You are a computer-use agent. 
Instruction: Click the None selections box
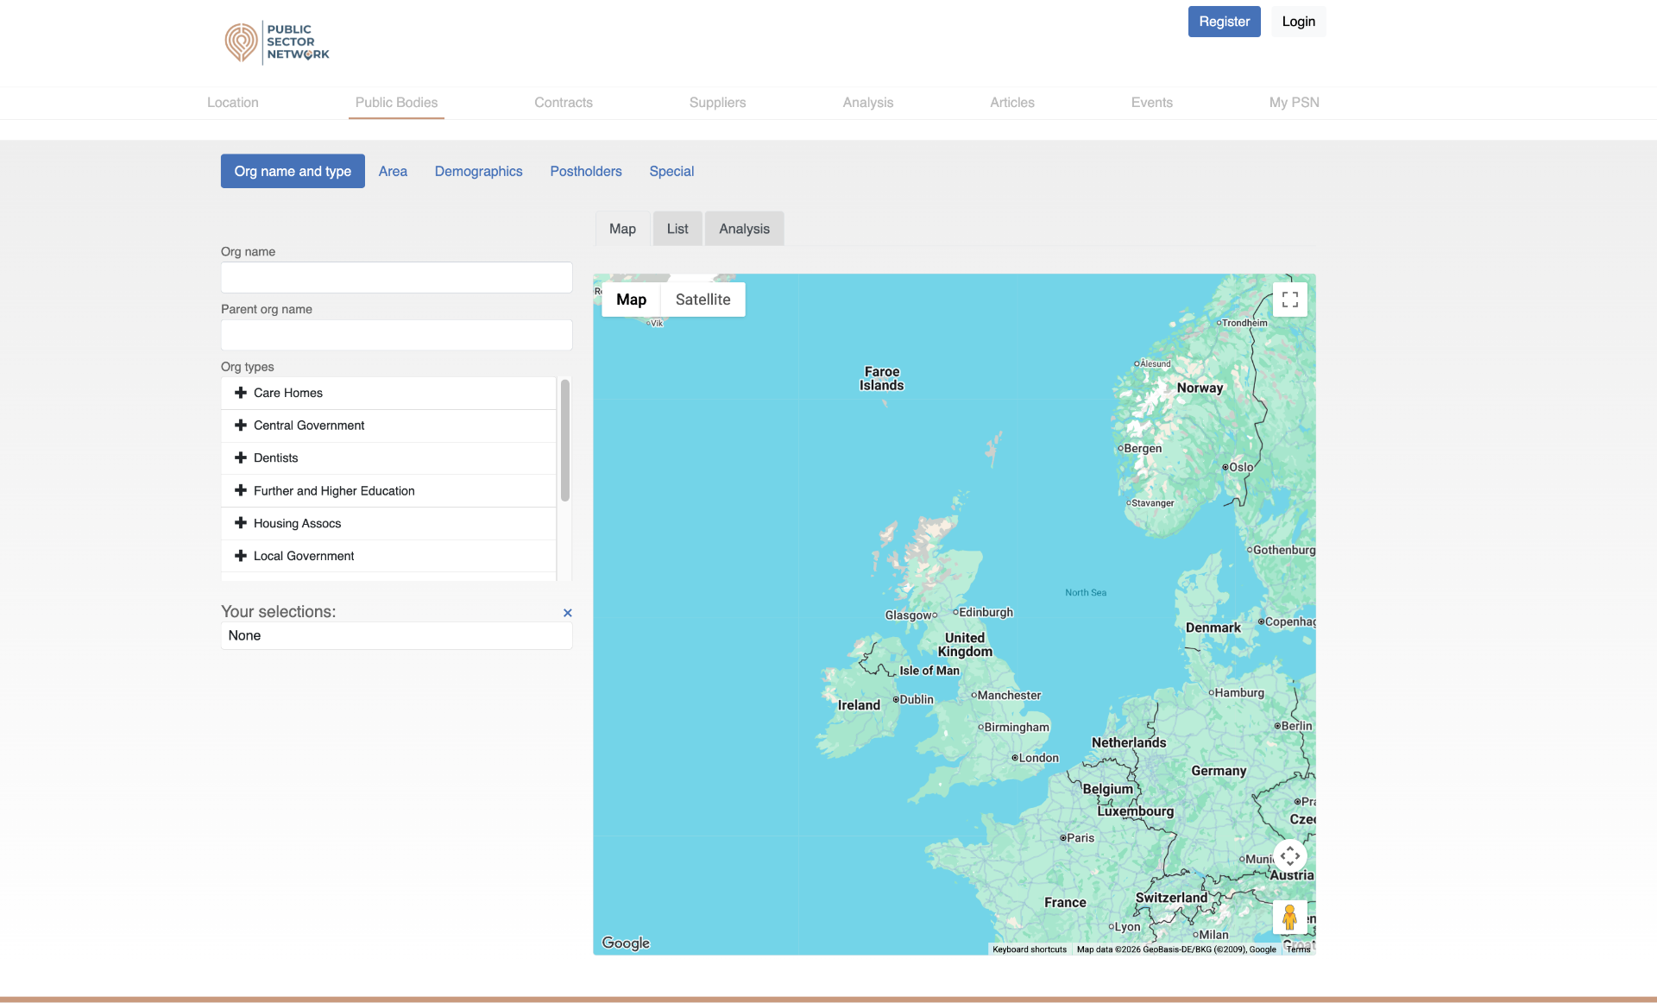(x=396, y=635)
